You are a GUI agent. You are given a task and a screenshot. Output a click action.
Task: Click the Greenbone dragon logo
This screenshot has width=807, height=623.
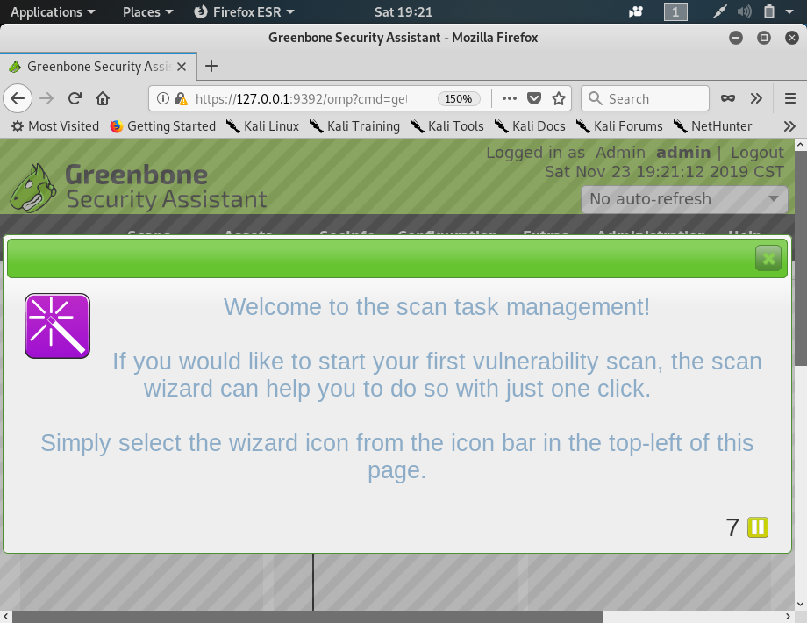click(33, 188)
